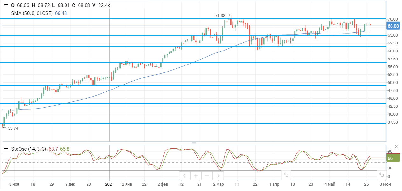Viewport: 402px width, 191px height.
Task: Zoom in using the plus button
Action: [x=196, y=176]
